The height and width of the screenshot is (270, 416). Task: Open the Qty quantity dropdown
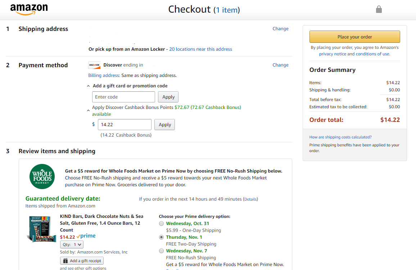point(72,244)
